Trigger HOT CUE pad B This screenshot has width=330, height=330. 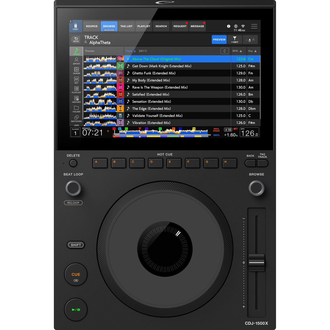click(x=119, y=163)
